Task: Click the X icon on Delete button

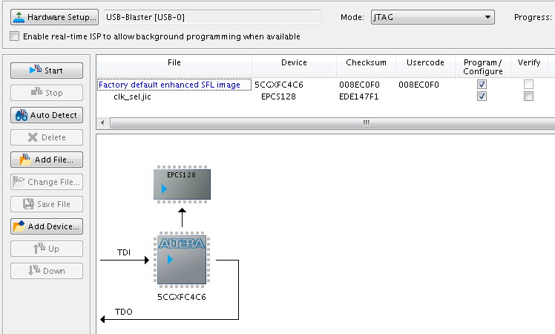Action: click(x=33, y=137)
